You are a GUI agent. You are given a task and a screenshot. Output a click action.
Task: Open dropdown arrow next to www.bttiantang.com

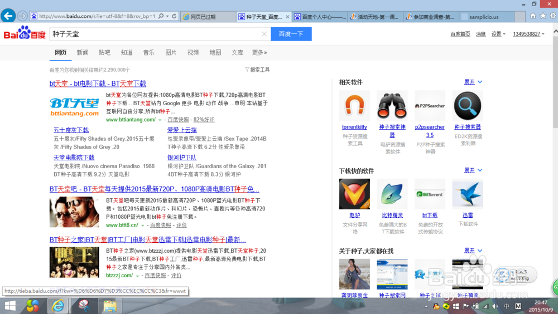click(x=160, y=120)
